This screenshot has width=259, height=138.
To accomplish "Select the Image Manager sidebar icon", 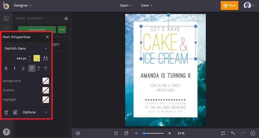I will tap(6, 18).
